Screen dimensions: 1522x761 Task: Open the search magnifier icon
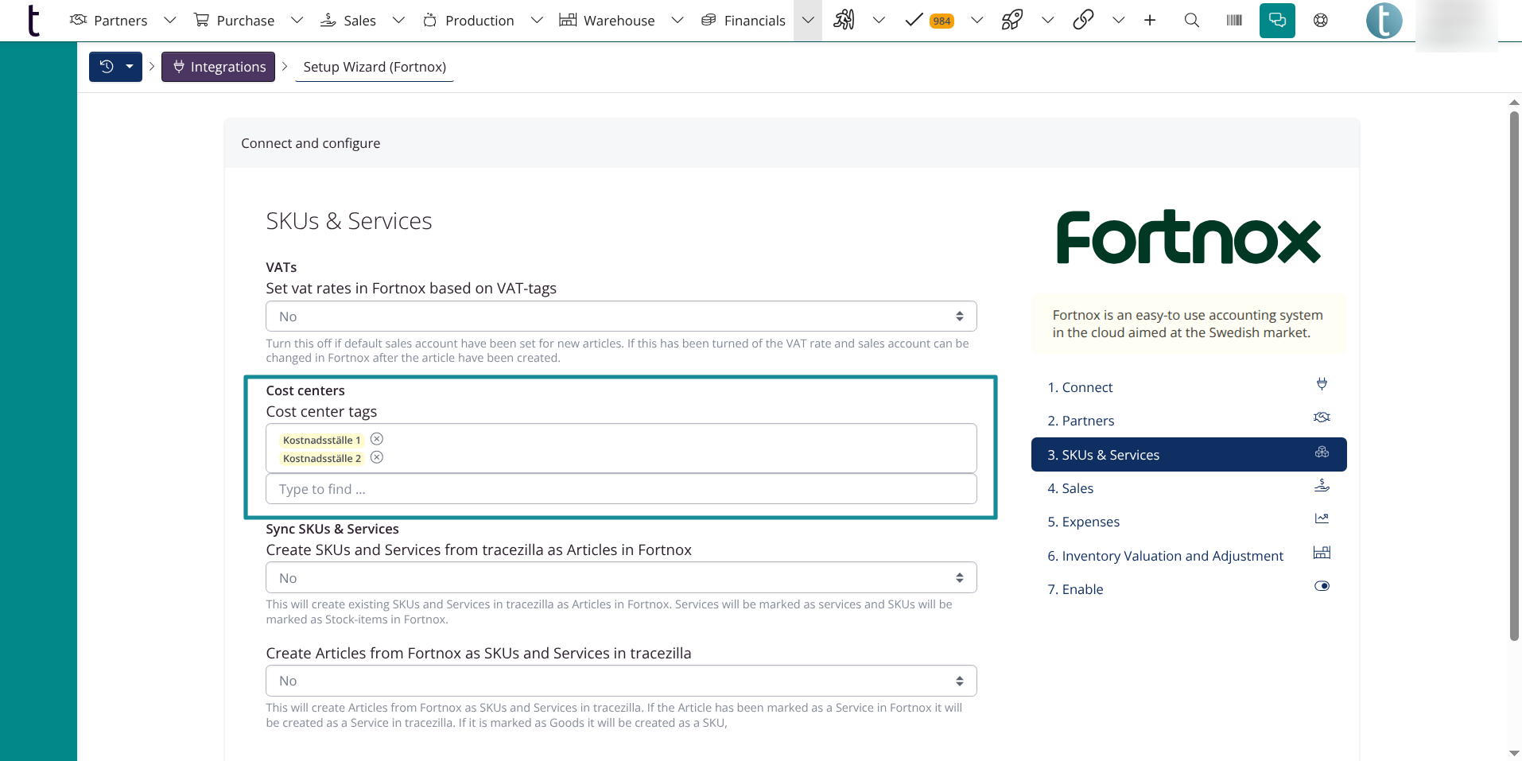pos(1191,21)
